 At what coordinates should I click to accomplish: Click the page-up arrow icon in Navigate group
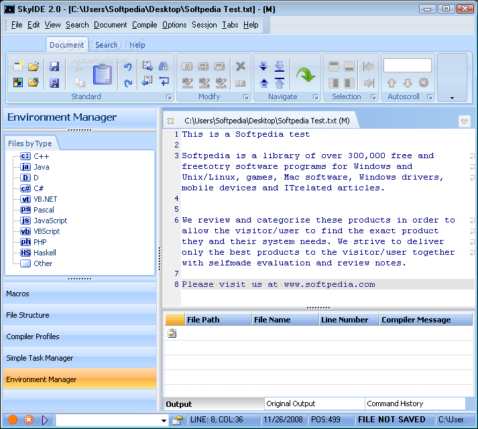(264, 82)
